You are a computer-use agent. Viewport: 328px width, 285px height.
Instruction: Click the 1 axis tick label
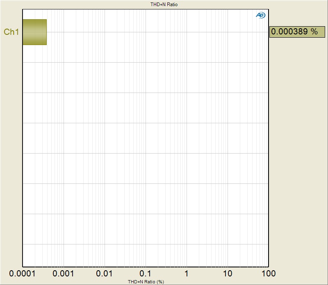point(186,274)
